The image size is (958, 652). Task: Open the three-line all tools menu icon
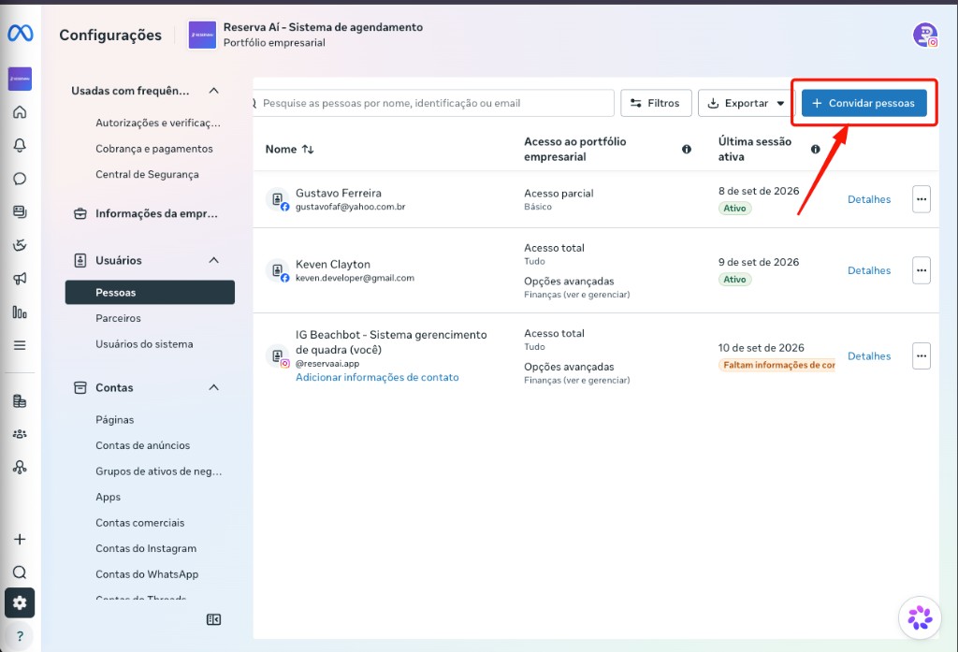(x=20, y=345)
